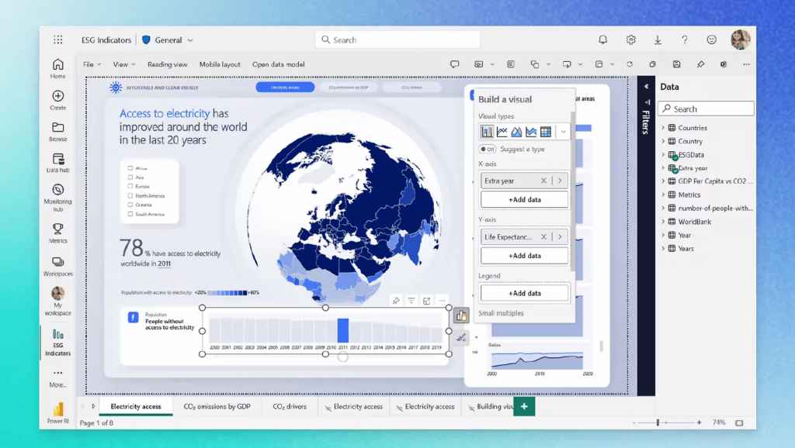The width and height of the screenshot is (795, 448).
Task: Open Extra year field options arrow
Action: (561, 181)
